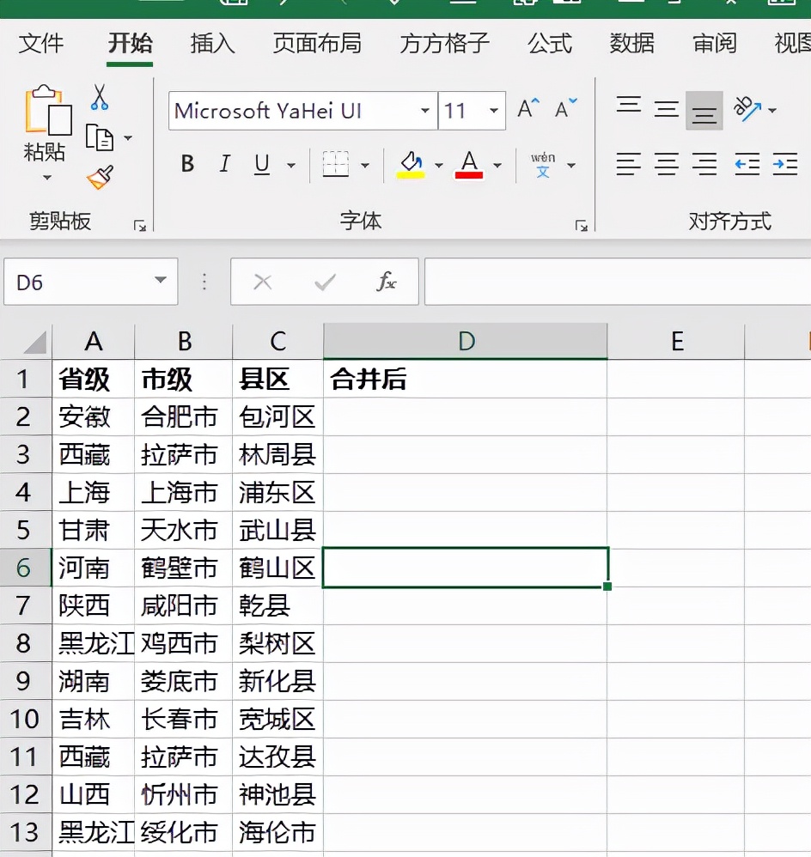Select the Format Painter brush
This screenshot has height=857, width=811.
tap(100, 177)
